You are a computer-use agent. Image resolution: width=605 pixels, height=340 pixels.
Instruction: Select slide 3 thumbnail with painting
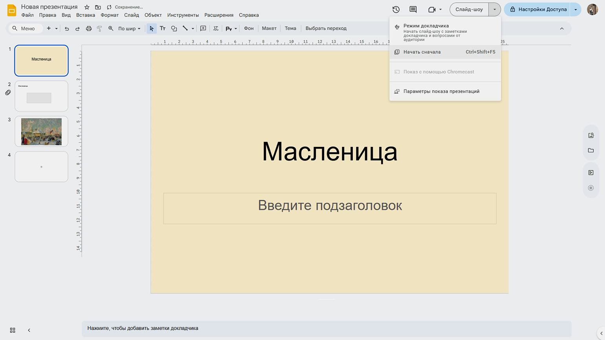pyautogui.click(x=41, y=132)
